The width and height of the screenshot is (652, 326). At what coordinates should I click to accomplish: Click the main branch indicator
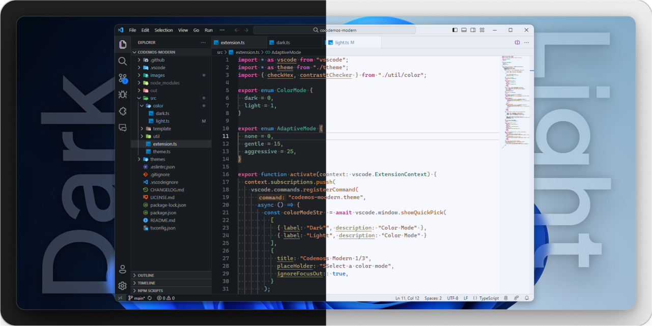137,298
